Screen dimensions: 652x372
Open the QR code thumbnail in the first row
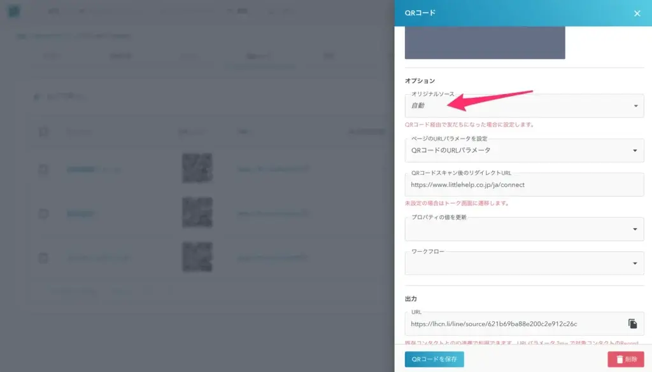point(197,169)
